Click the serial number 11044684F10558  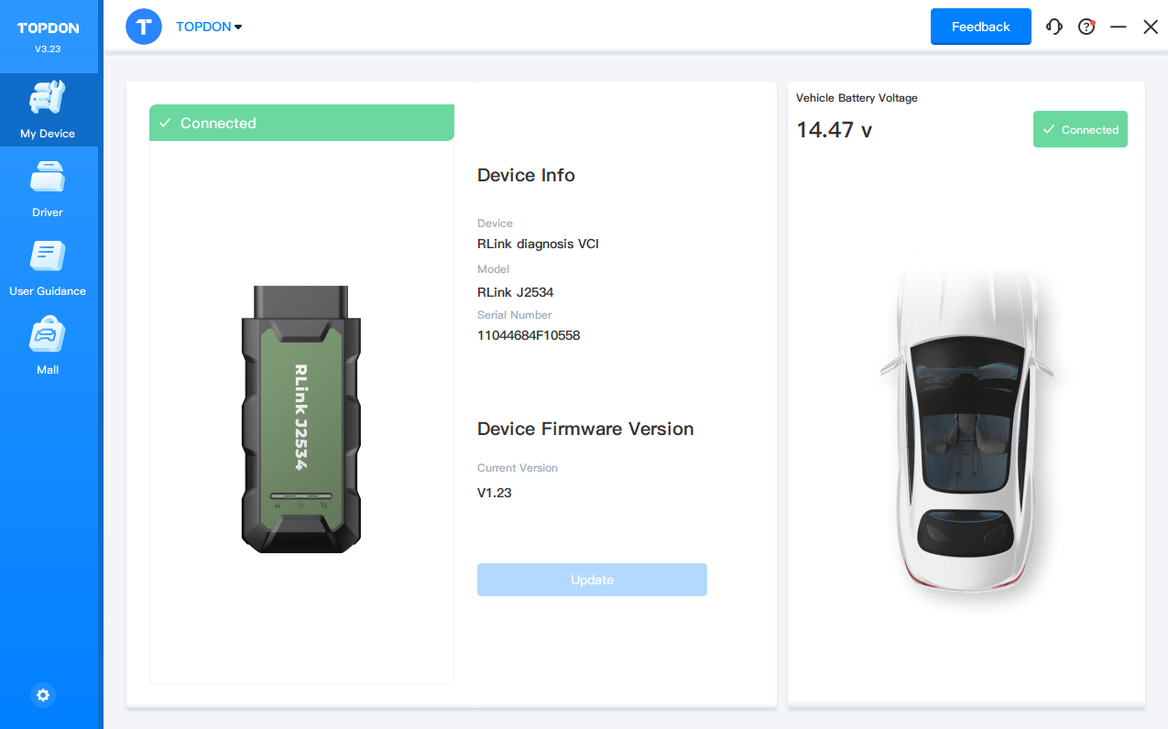pyautogui.click(x=529, y=335)
